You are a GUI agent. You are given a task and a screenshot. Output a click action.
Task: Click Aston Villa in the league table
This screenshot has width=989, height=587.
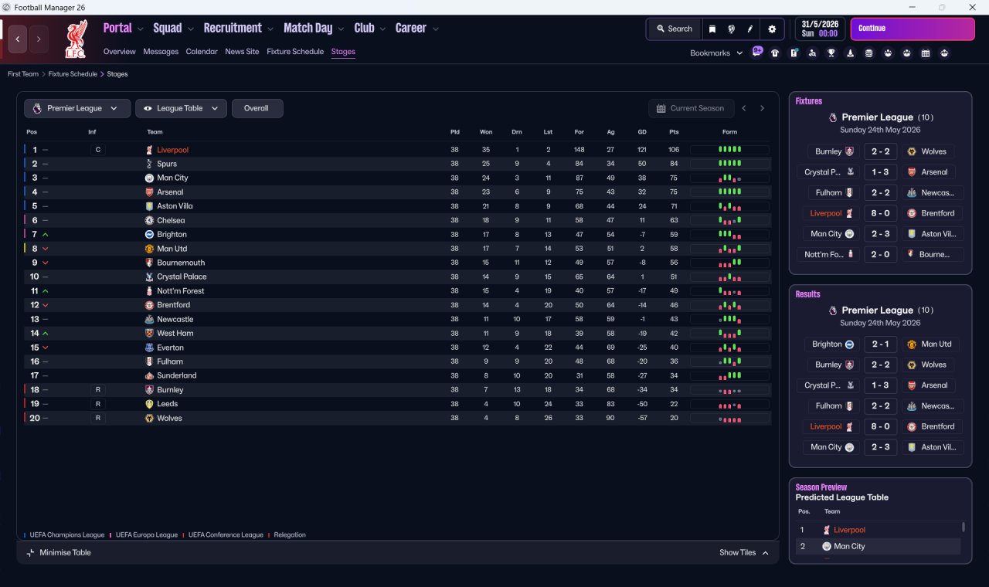(x=177, y=206)
